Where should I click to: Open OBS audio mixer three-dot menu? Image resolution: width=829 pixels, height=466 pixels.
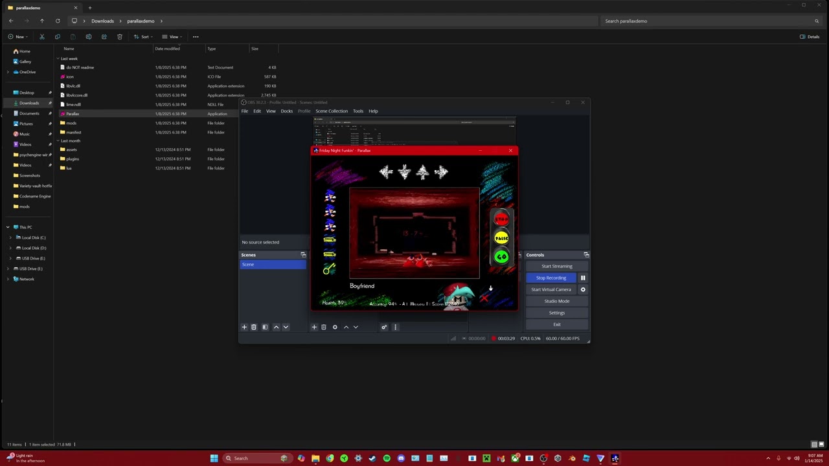396,327
